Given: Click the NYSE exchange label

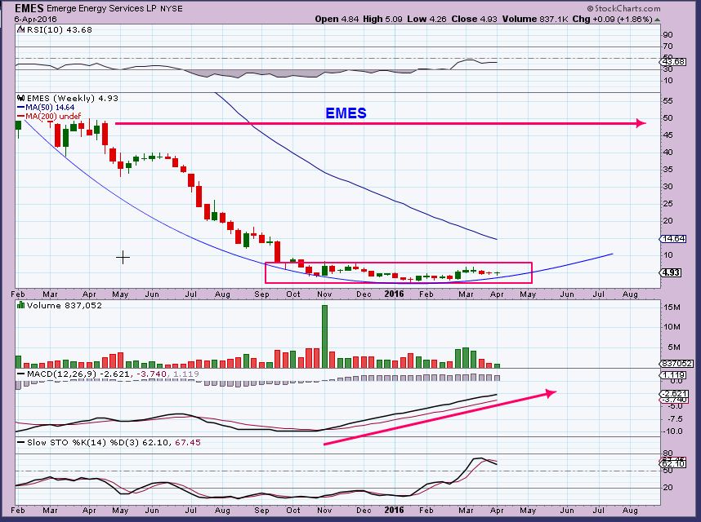Looking at the screenshot, I should (x=172, y=8).
